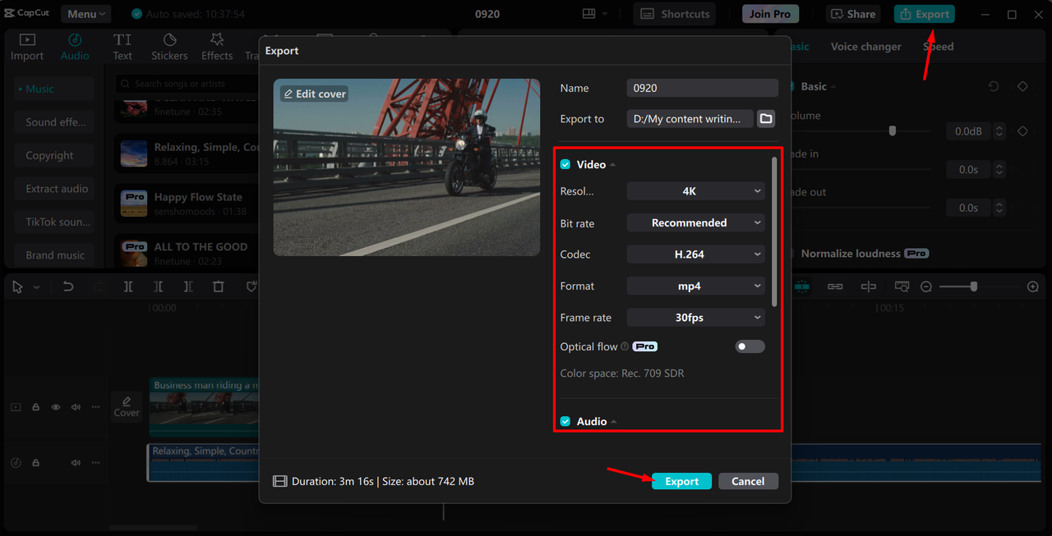Mute the video track speaker icon

pyautogui.click(x=76, y=407)
